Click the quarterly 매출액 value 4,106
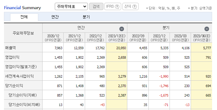Screen dimensions: 217x110 pyautogui.click(x=185, y=48)
